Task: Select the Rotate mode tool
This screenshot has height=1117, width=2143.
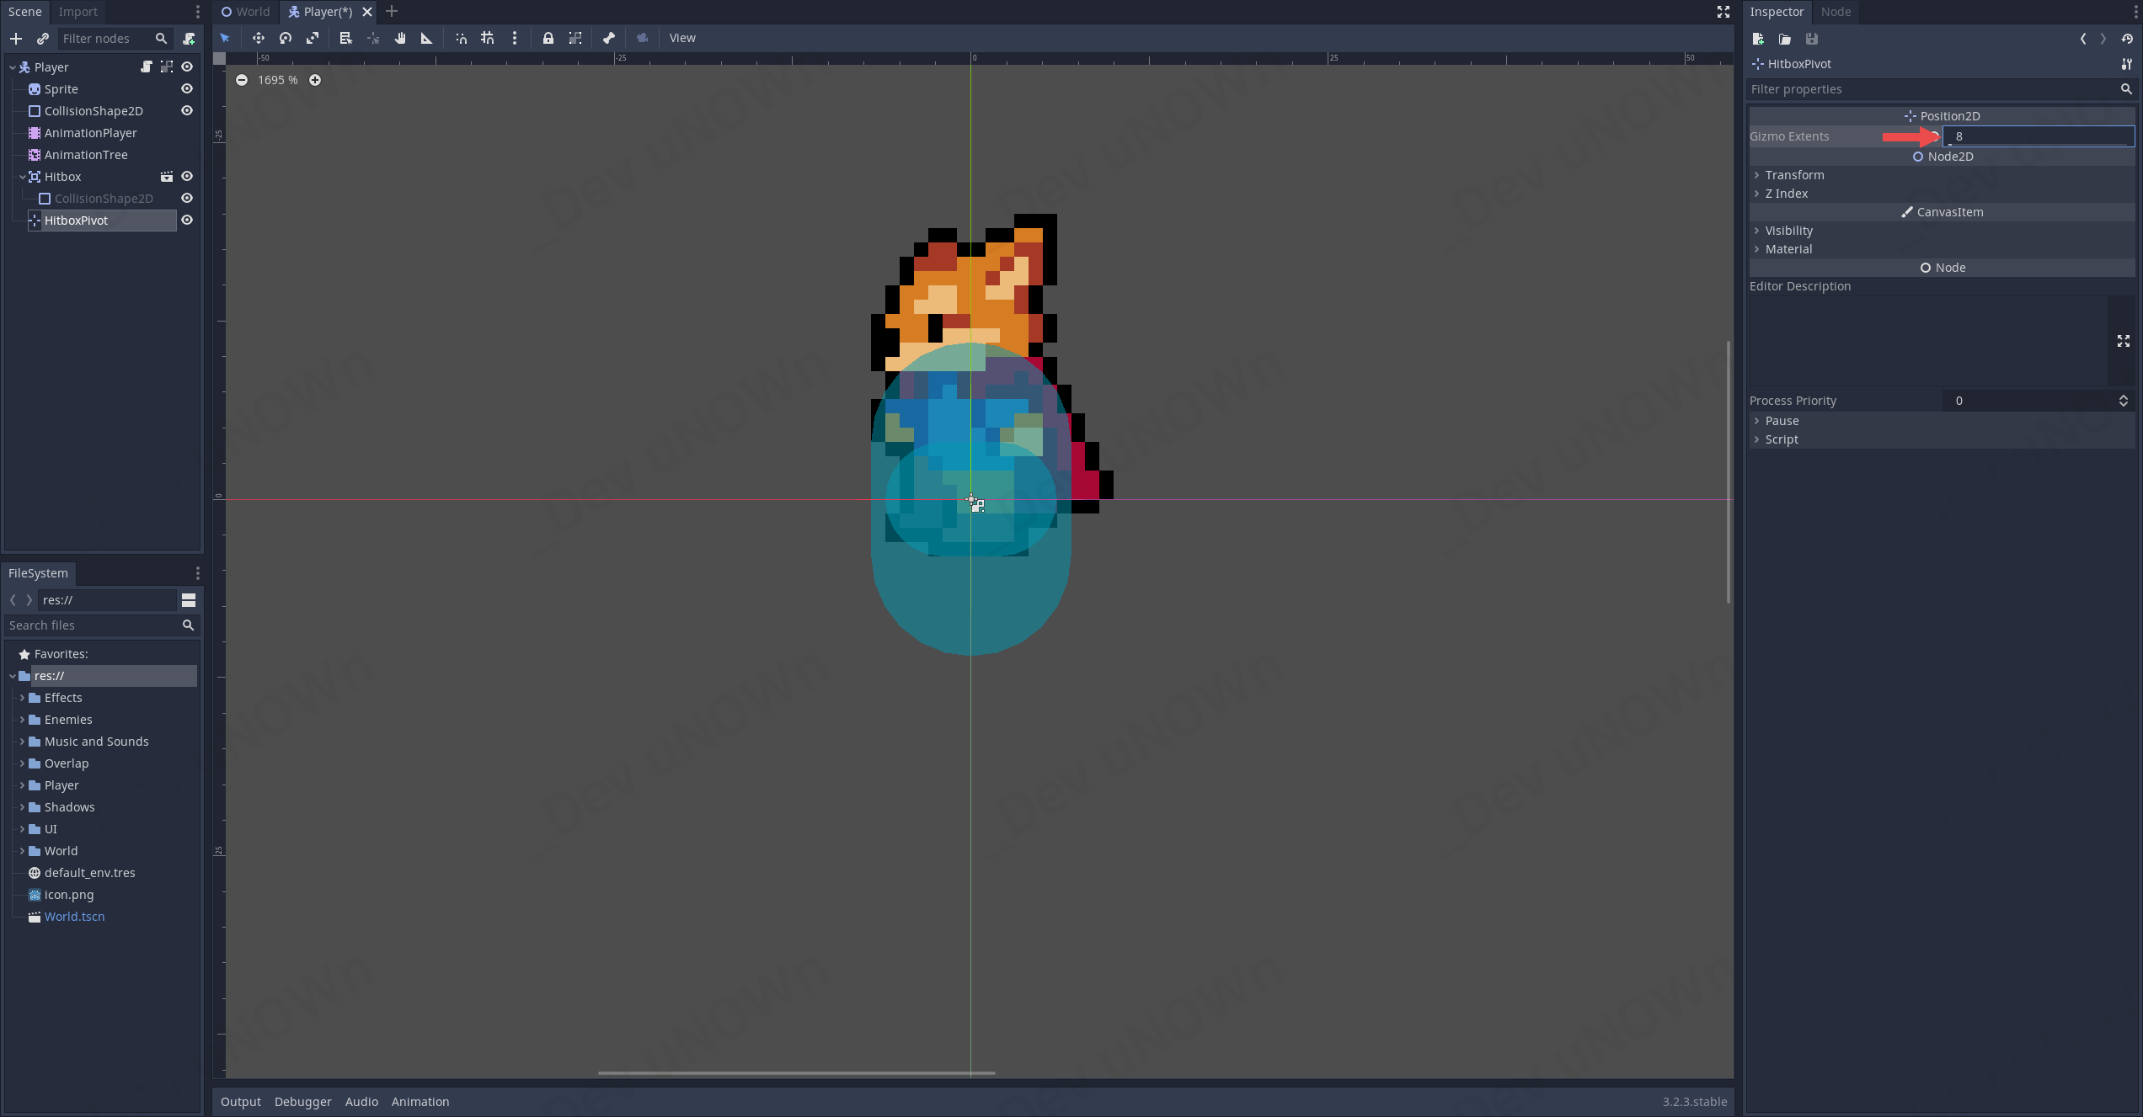Action: (x=286, y=38)
